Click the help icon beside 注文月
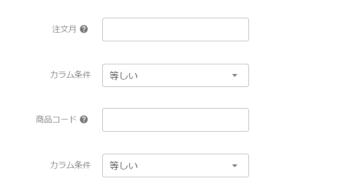 coord(84,29)
